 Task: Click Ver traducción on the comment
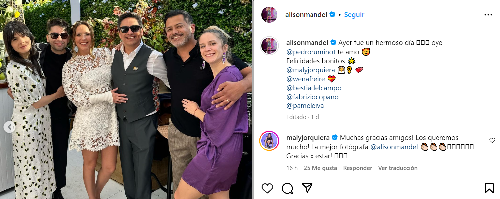click(398, 168)
